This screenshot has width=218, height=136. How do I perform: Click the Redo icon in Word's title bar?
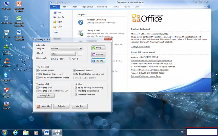click(65, 2)
